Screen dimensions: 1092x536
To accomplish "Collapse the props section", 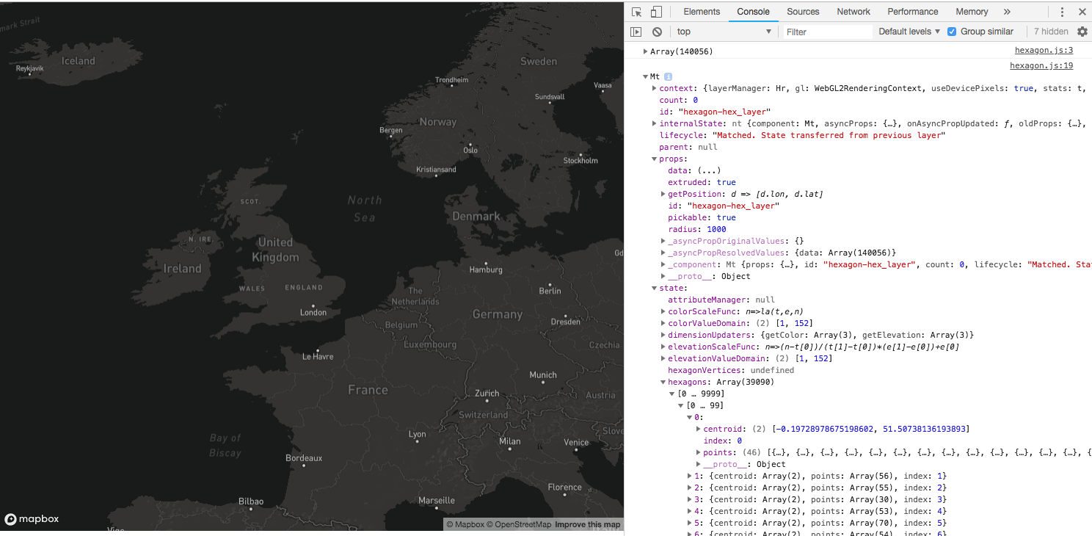I will pyautogui.click(x=654, y=159).
